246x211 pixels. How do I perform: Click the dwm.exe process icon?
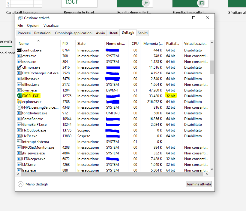19,90
